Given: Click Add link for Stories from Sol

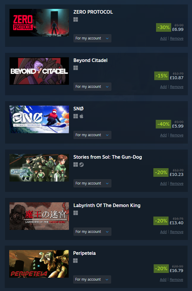Looking at the screenshot, I should click(x=163, y=184).
